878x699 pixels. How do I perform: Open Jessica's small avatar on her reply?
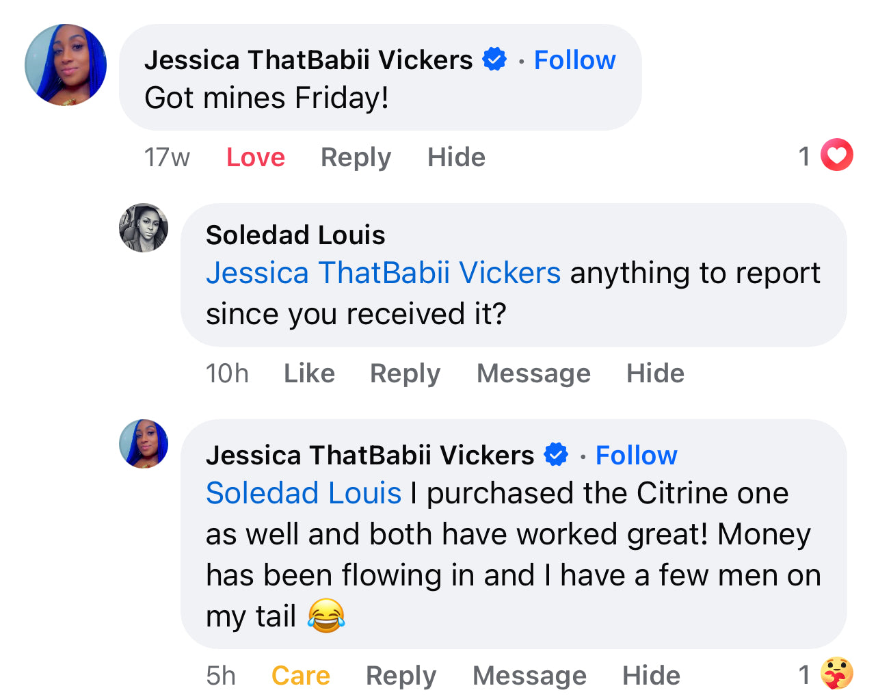tap(144, 444)
